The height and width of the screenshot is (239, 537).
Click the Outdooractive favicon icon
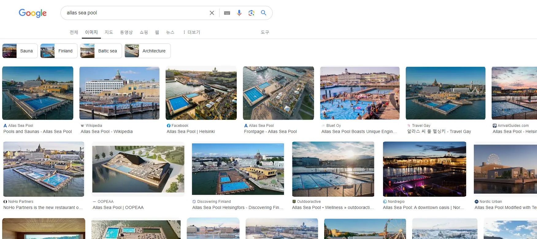coord(294,202)
